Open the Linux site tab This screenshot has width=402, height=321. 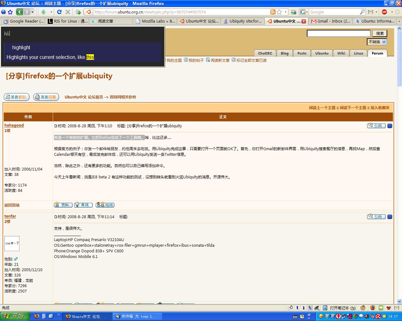click(x=358, y=53)
